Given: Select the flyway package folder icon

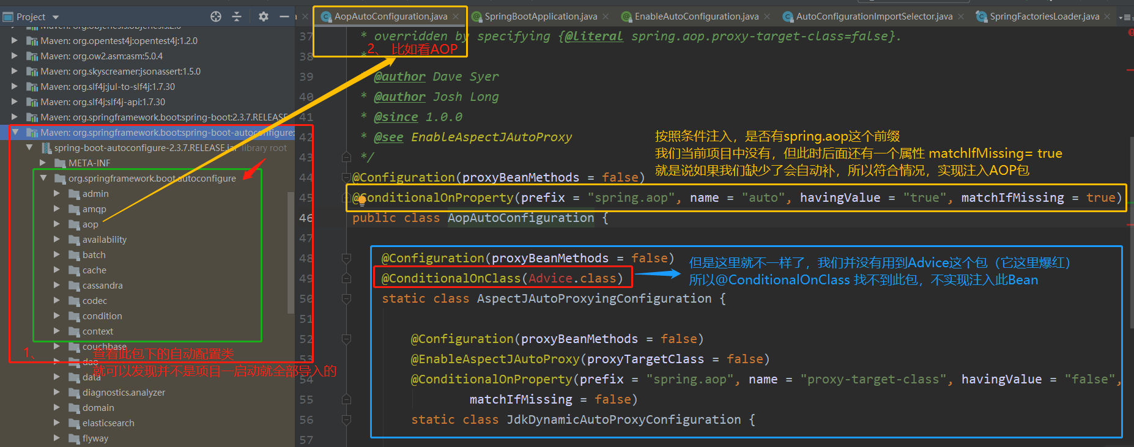Looking at the screenshot, I should pyautogui.click(x=74, y=438).
